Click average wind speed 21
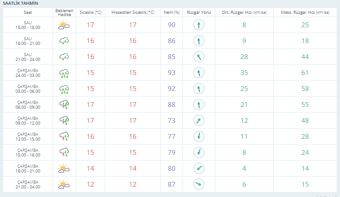Viewport: 340px width, 197px height. pyautogui.click(x=244, y=105)
